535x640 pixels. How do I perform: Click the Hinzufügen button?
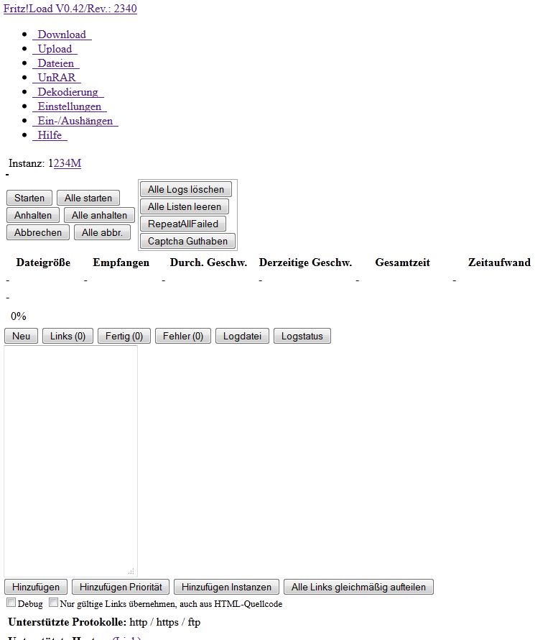[36, 587]
